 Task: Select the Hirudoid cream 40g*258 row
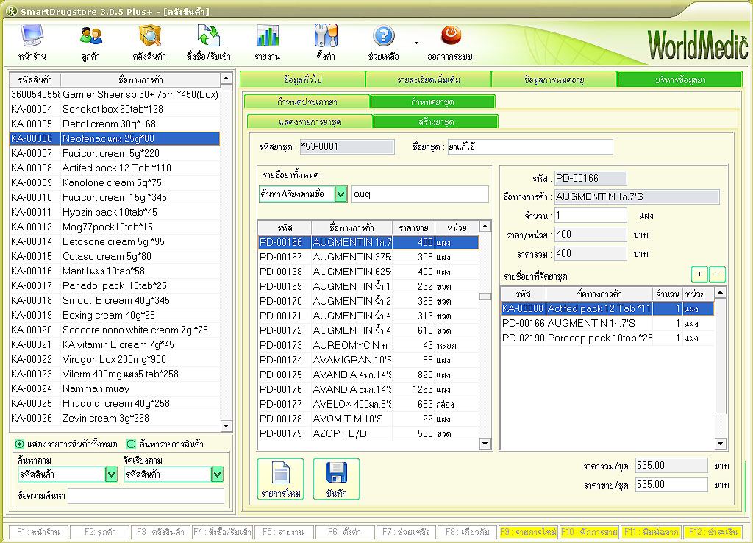(x=115, y=404)
